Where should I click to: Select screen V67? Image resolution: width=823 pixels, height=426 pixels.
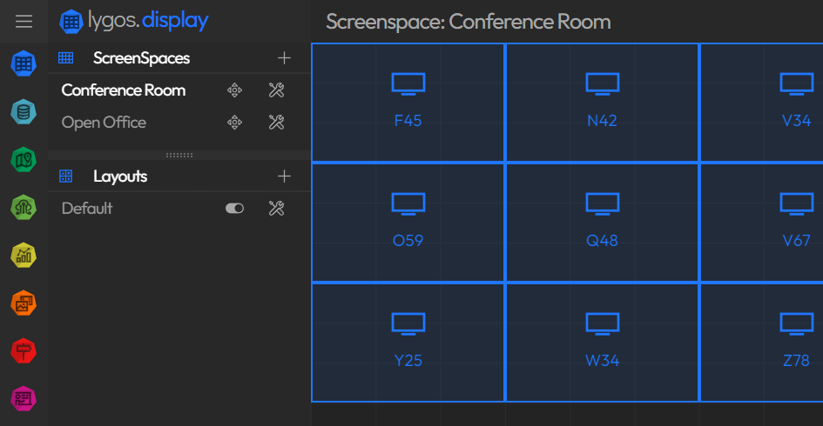click(x=762, y=223)
